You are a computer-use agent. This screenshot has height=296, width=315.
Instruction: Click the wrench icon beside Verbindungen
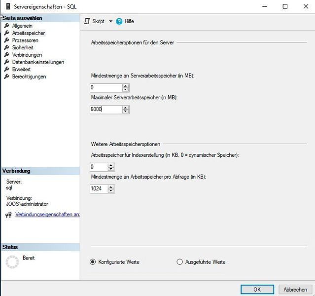pos(6,55)
